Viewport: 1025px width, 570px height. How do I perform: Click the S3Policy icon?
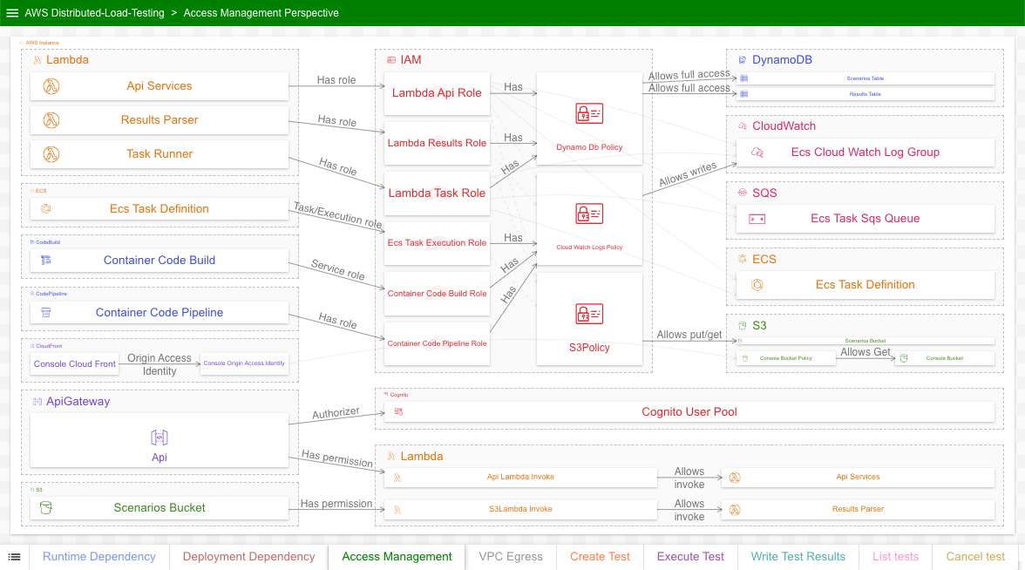point(589,314)
